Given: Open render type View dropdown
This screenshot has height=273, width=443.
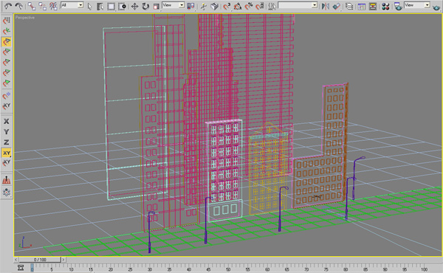Looking at the screenshot, I should click(417, 5).
